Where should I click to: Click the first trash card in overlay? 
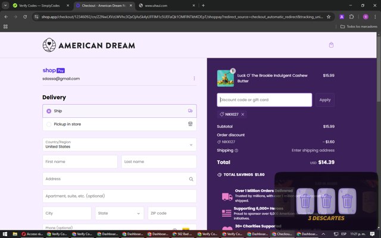305,201
